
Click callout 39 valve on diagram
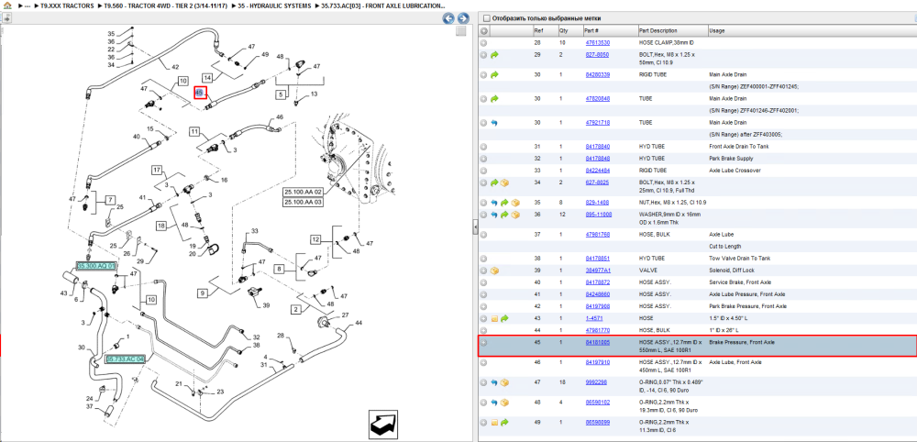coord(266,304)
